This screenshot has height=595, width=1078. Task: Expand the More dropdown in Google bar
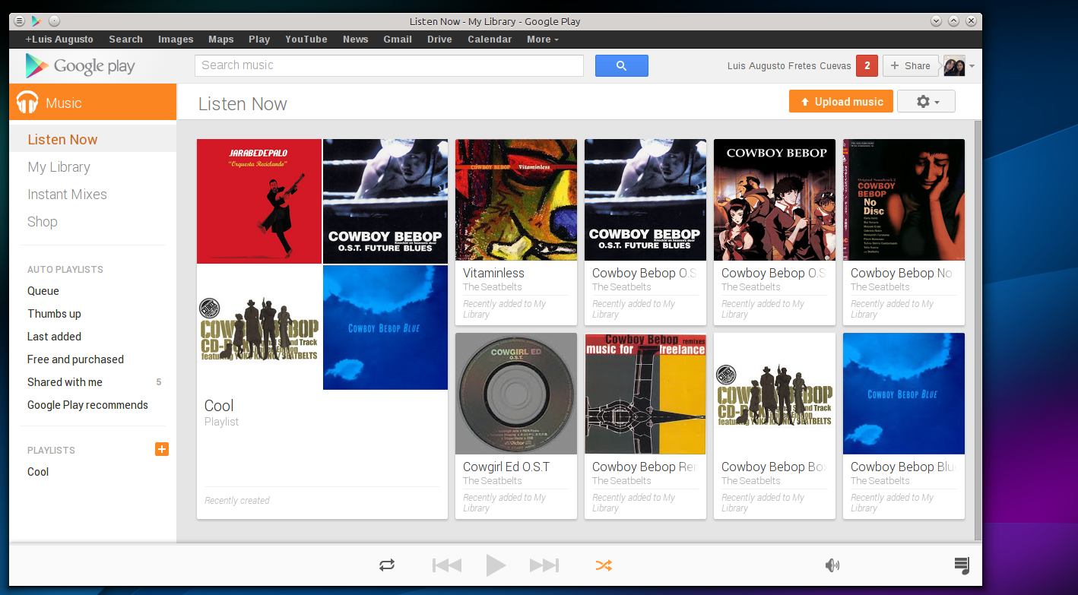click(543, 40)
